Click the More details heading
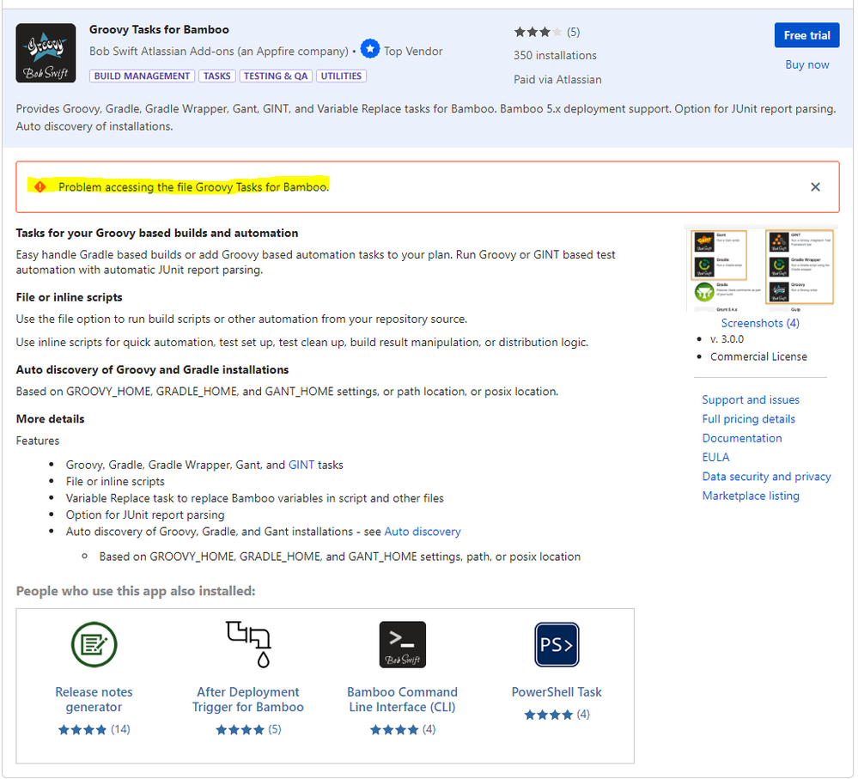Screen dimensions: 858x779 (51, 419)
